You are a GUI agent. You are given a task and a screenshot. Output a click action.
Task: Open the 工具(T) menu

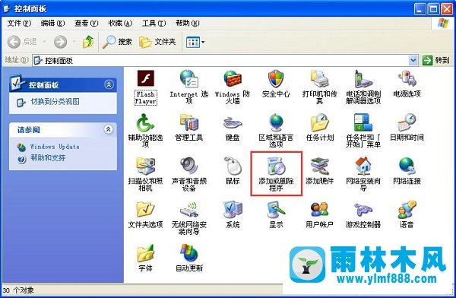point(154,23)
